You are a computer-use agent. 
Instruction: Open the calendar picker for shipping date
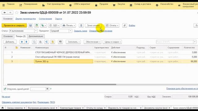click(x=47, y=89)
